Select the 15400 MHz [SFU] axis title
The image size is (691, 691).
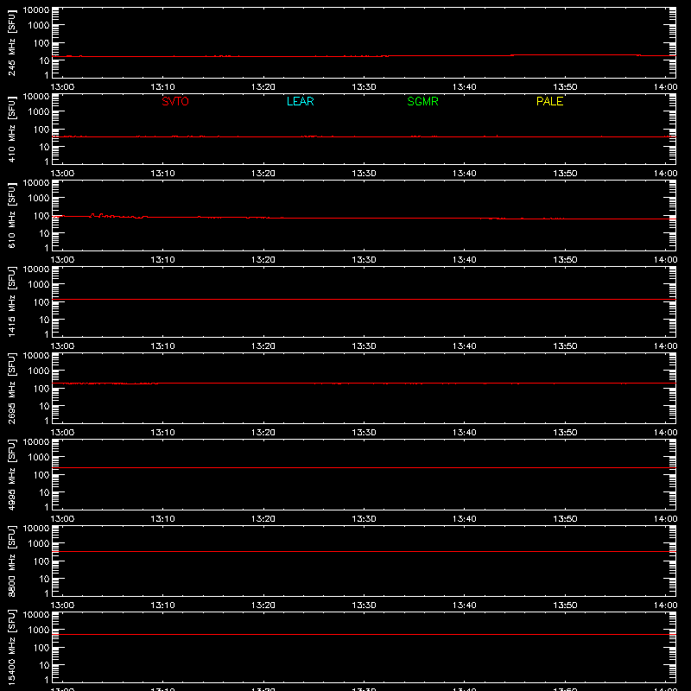point(11,647)
